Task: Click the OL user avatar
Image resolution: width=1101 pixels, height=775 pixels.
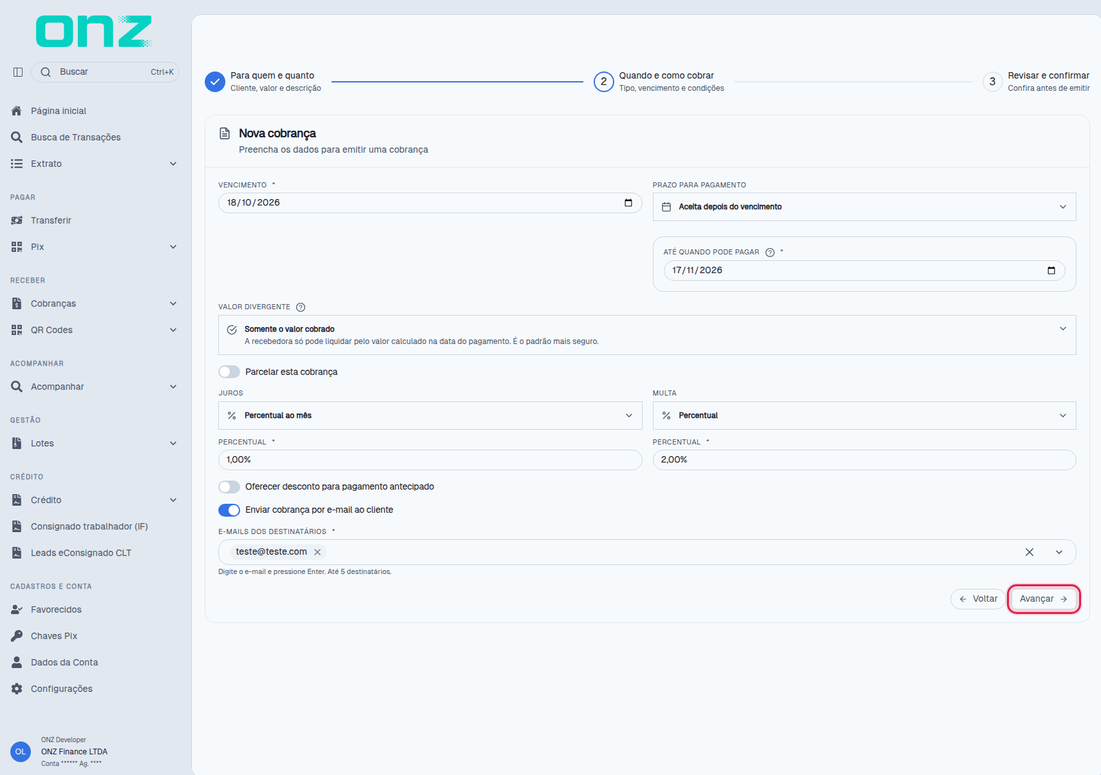Action: click(x=21, y=752)
